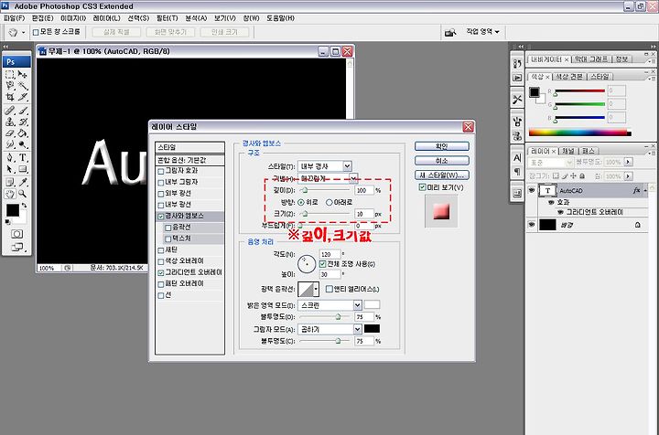
Task: Open the 파일(F) menu
Action: click(14, 18)
